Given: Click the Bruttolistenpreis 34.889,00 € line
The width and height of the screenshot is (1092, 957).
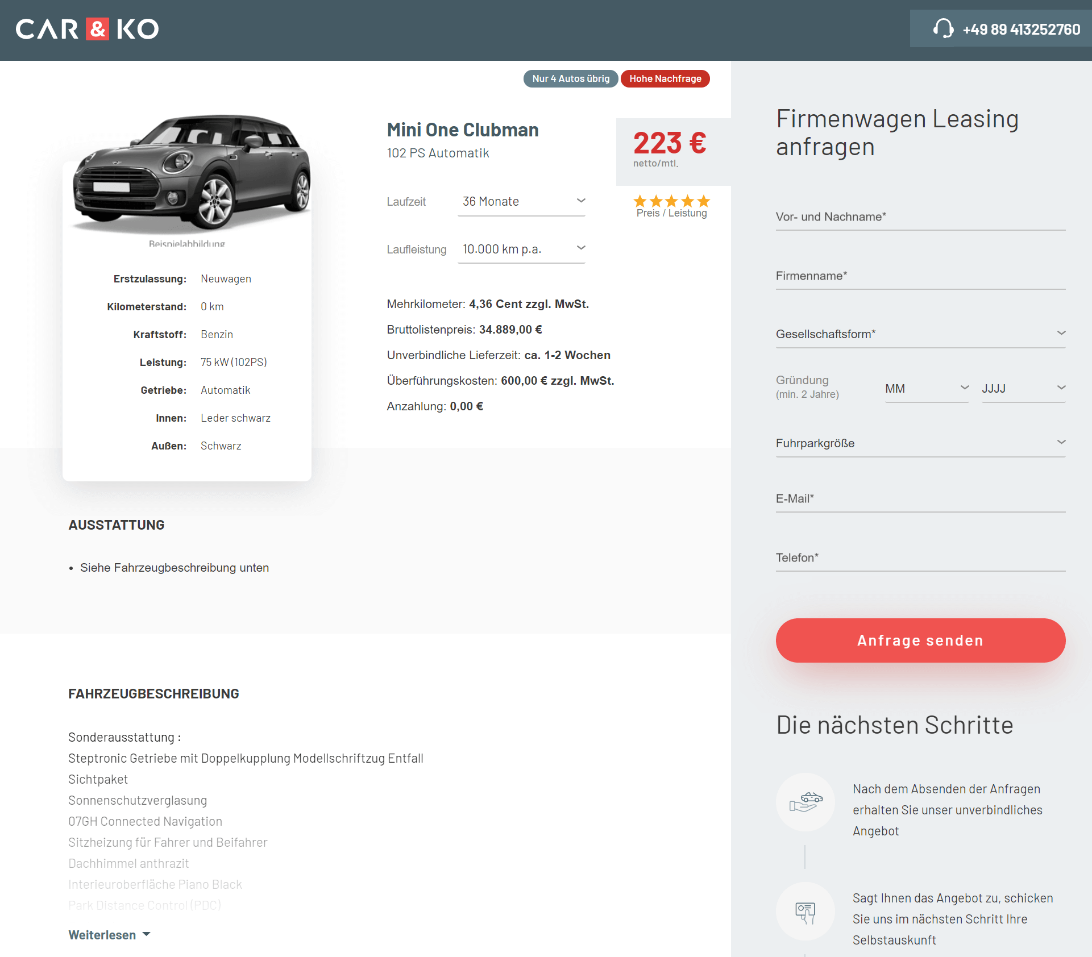Looking at the screenshot, I should click(464, 330).
